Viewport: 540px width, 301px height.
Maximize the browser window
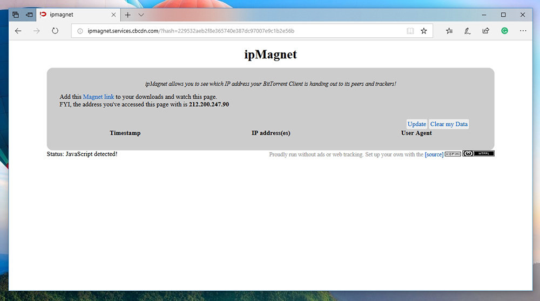pos(503,15)
